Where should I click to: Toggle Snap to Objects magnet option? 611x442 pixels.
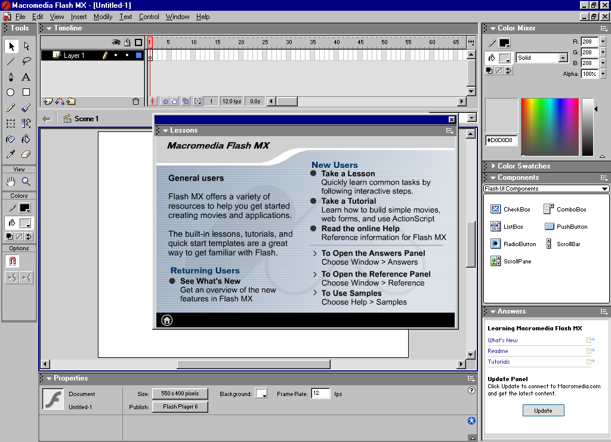(12, 261)
